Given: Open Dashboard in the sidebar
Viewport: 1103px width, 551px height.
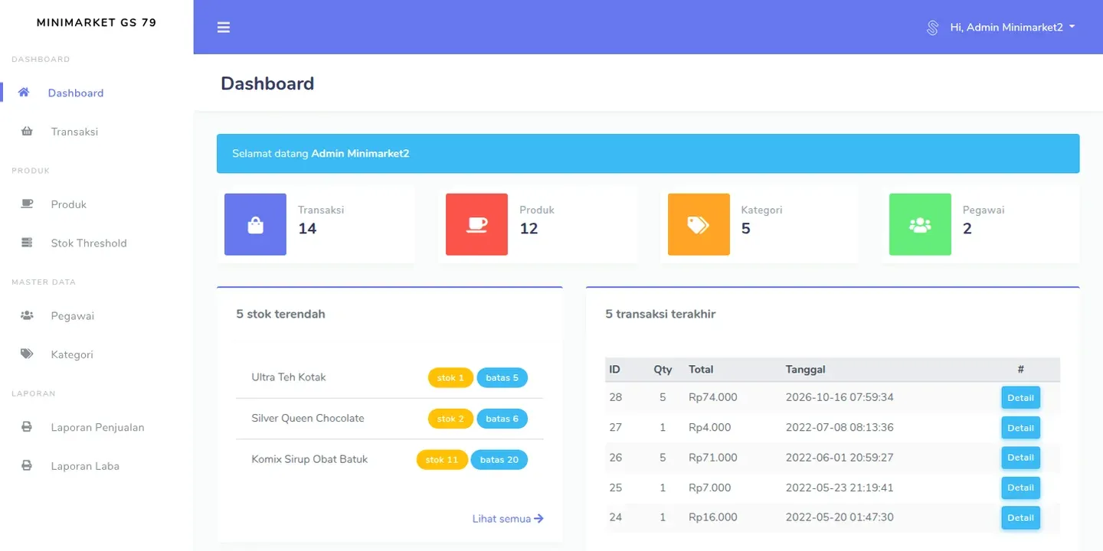Looking at the screenshot, I should [76, 93].
